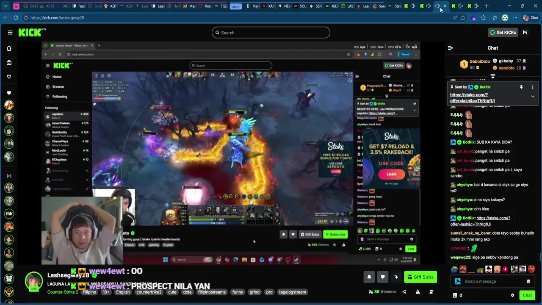Open chat settings gear
The image size is (542, 305).
tap(512, 295)
